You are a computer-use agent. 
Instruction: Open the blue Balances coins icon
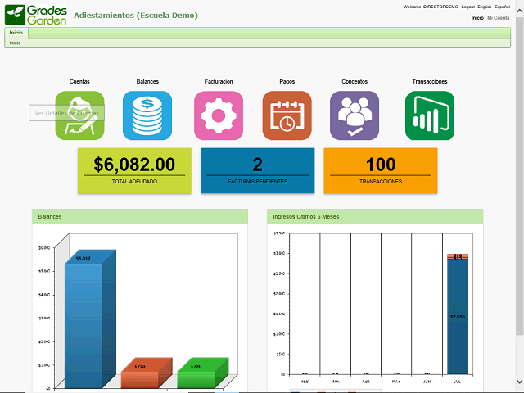(147, 115)
